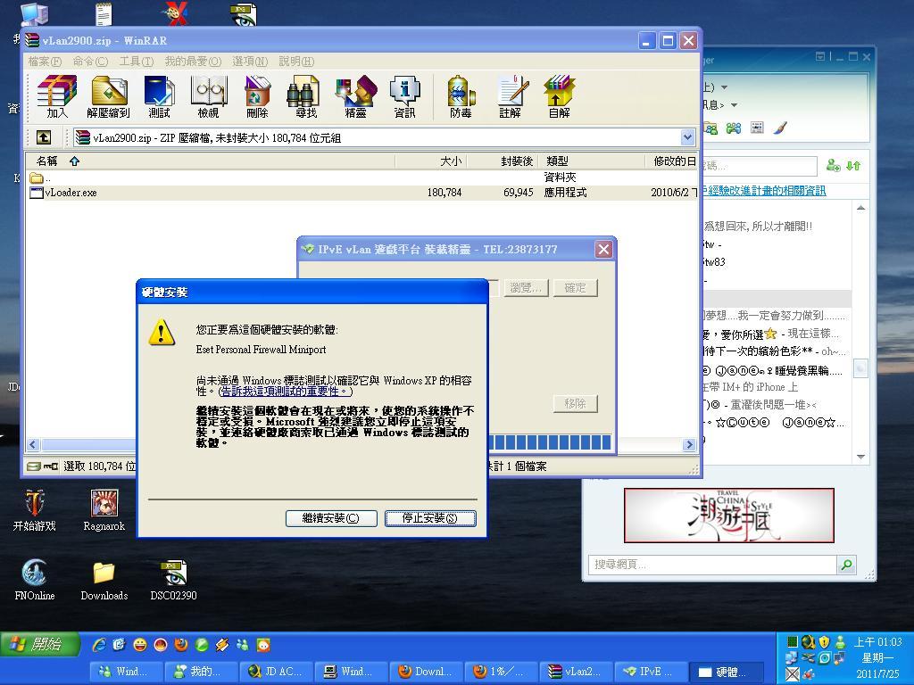Viewport: 914px width, 685px height.
Task: Sort WinRAR list by 類型 column
Action: click(592, 161)
